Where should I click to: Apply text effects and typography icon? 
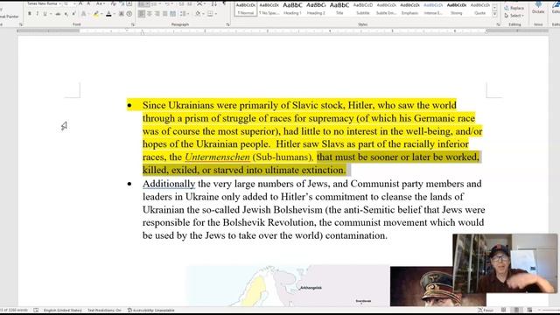coord(83,14)
